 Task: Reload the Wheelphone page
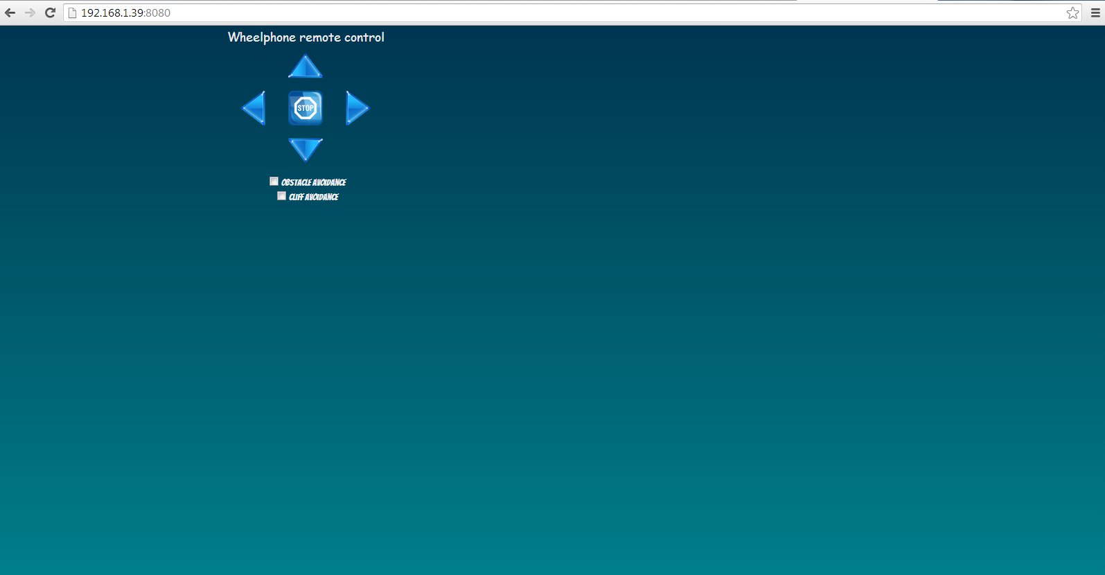point(50,12)
